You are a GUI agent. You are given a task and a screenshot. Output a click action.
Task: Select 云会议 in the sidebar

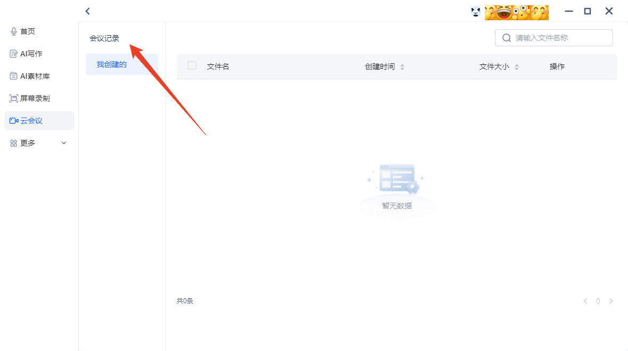click(39, 121)
